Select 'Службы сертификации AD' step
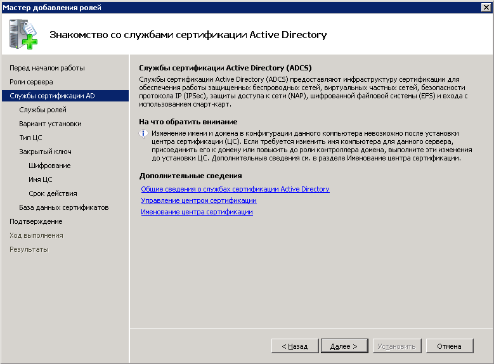Viewport: 494px width, 364px height. coord(52,96)
